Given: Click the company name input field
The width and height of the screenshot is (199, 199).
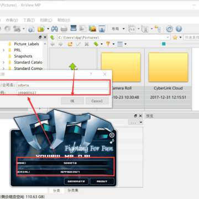Looking at the screenshot, I should [x=62, y=85].
